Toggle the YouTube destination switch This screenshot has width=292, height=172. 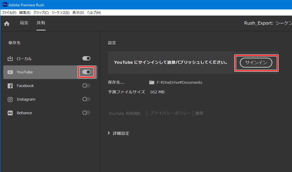[x=86, y=72]
